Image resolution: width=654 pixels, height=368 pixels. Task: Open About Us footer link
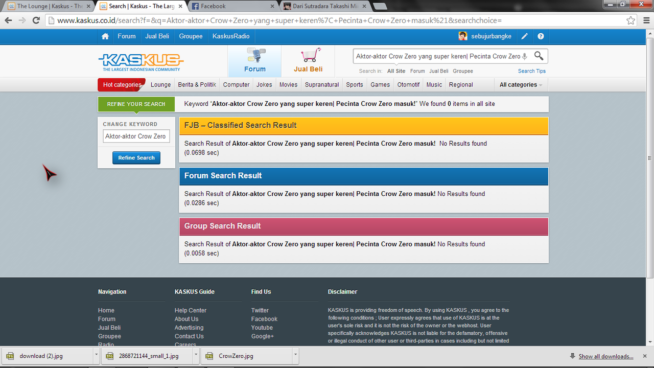click(186, 319)
